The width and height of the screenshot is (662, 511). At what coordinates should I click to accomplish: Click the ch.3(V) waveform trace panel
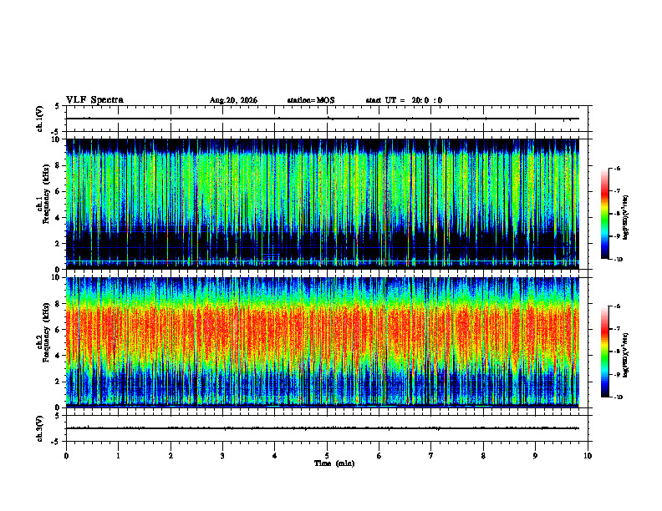click(327, 428)
